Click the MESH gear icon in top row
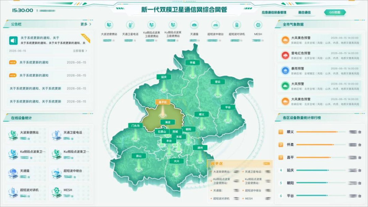The height and width of the screenshot is (207, 368). coord(258,25)
